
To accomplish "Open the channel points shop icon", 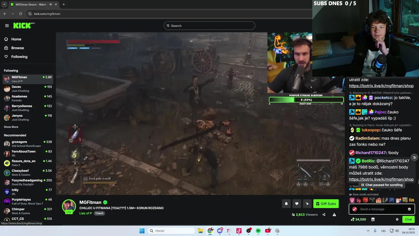I will [x=373, y=219].
